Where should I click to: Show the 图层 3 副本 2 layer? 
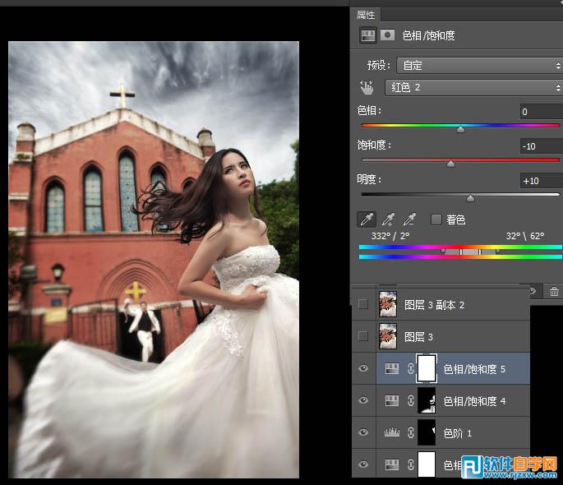363,304
